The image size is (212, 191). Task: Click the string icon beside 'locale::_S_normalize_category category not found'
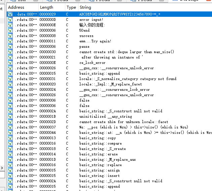(10, 79)
